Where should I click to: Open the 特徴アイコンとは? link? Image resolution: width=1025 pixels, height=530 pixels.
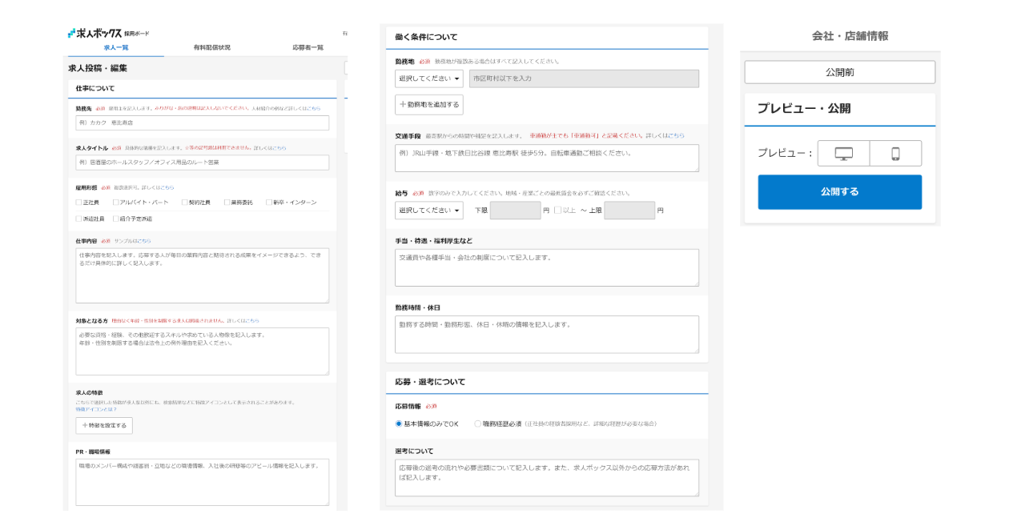click(94, 409)
